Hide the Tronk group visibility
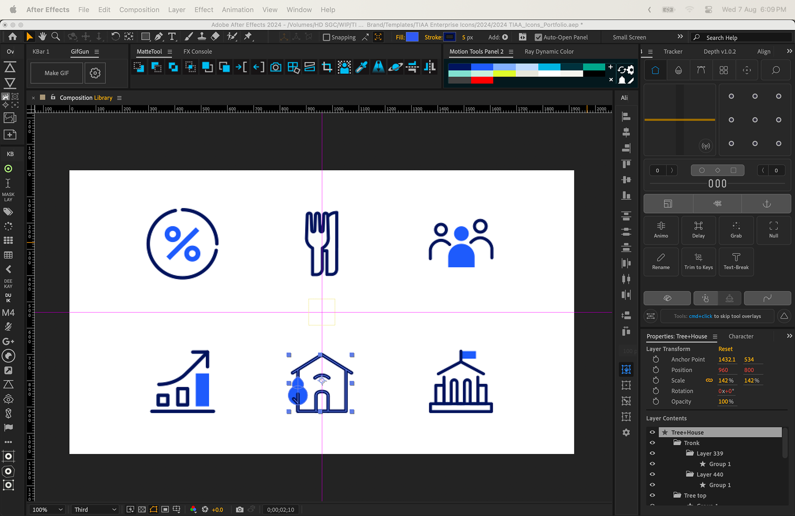 pos(652,443)
